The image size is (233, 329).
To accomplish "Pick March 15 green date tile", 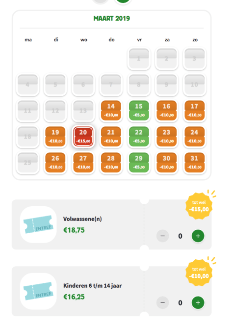I will (x=139, y=110).
